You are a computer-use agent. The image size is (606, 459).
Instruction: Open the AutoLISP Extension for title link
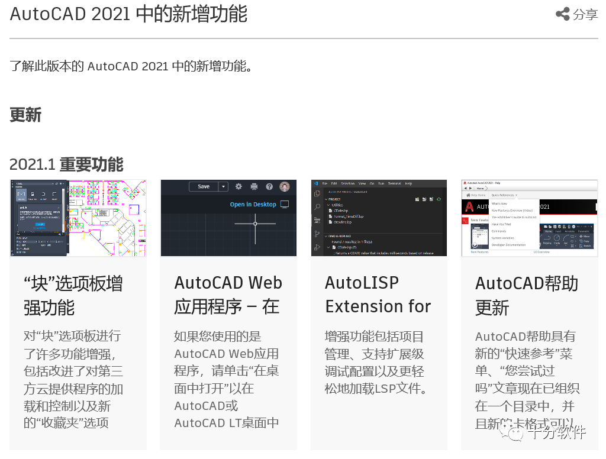point(378,295)
